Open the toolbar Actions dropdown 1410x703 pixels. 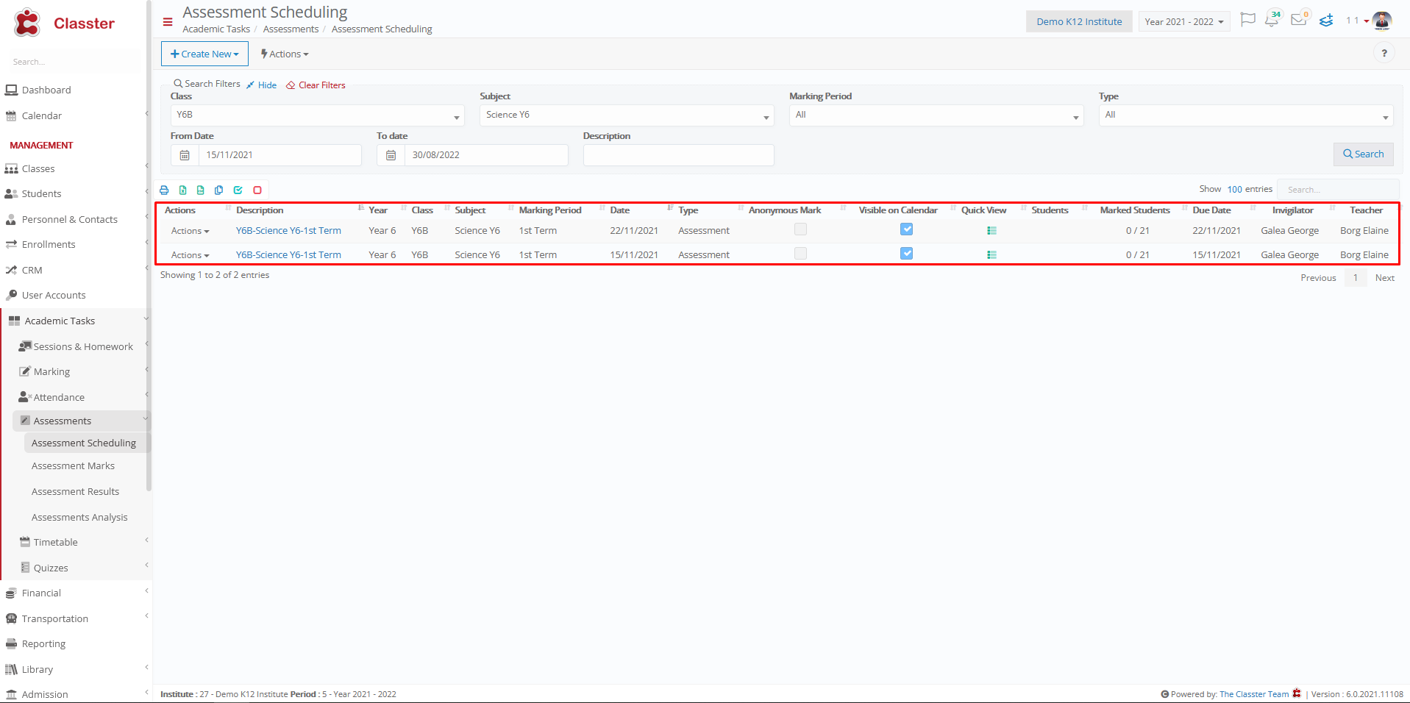click(x=285, y=54)
